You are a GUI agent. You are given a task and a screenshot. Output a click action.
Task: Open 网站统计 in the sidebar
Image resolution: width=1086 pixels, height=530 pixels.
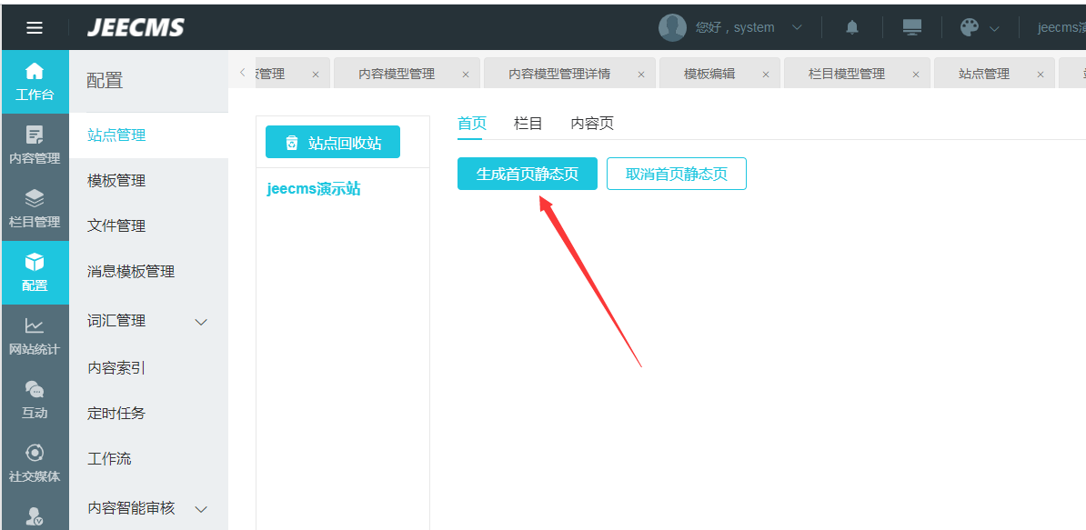click(35, 336)
